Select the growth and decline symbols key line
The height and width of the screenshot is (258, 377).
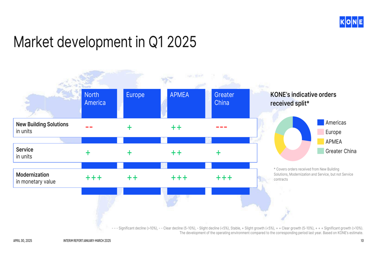[x=237, y=228]
